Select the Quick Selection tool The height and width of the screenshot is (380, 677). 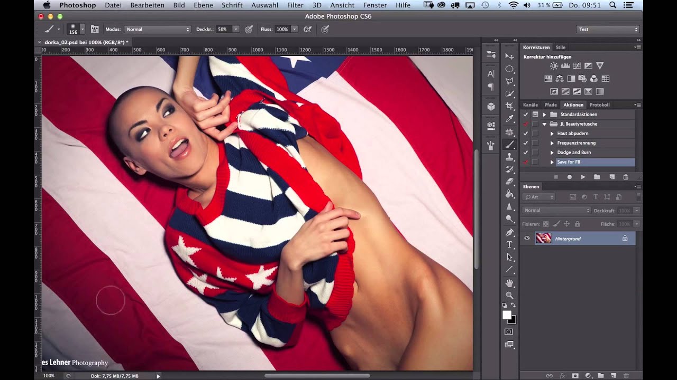(509, 93)
